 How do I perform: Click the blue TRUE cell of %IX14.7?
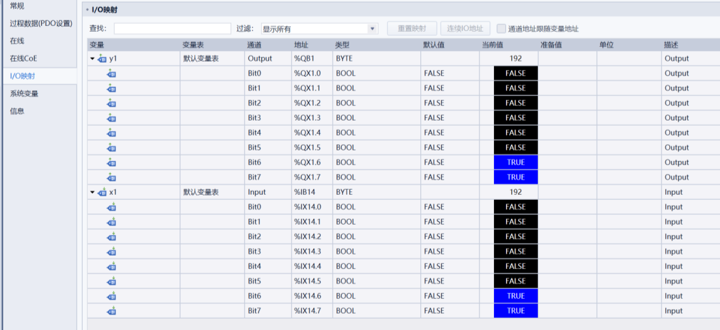coord(516,311)
